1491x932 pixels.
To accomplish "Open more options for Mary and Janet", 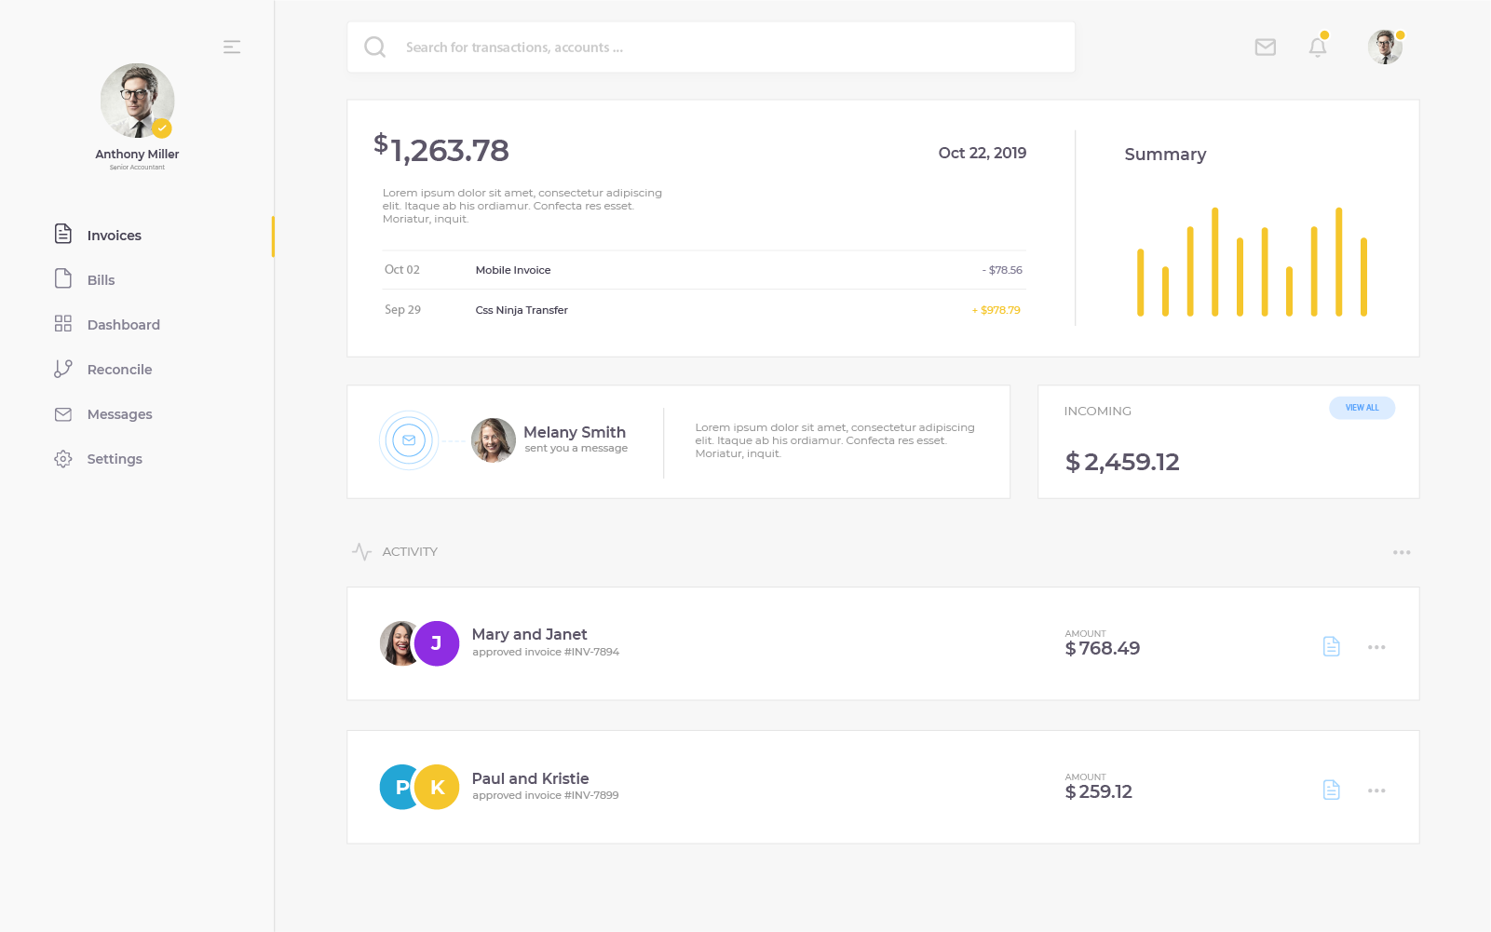I will [1376, 647].
